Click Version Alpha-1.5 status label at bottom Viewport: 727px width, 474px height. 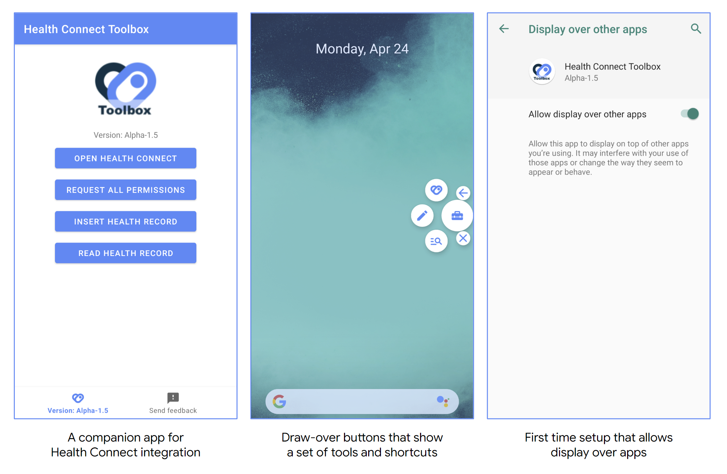click(77, 409)
